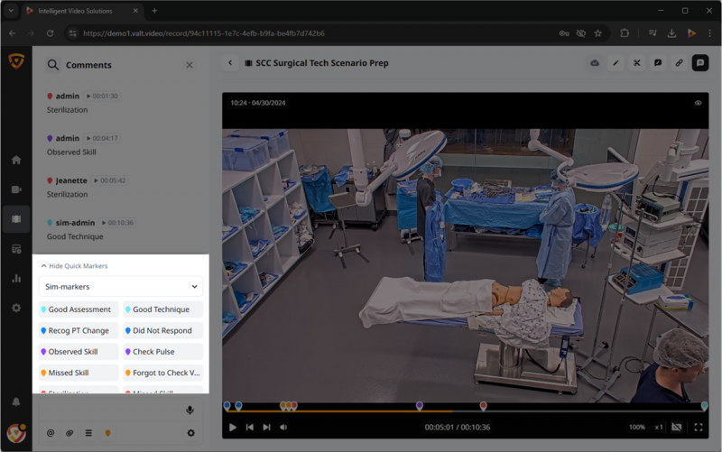722x452 pixels.
Task: Add the Check Pulse quick marker
Action: click(x=163, y=352)
